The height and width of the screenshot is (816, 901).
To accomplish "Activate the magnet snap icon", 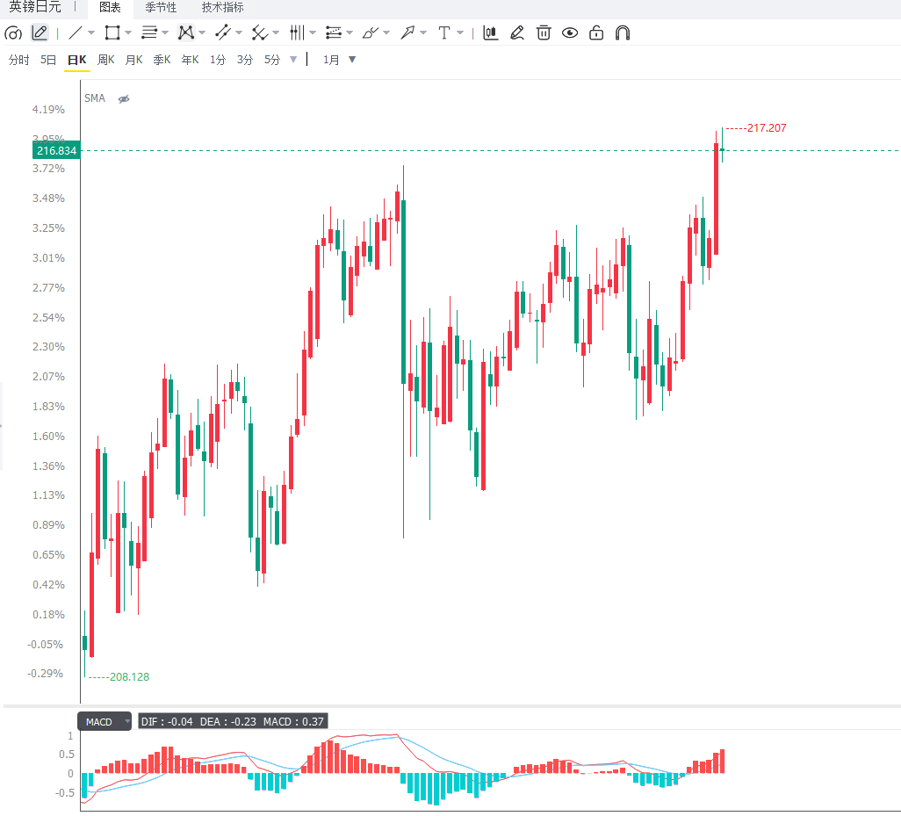I will click(x=623, y=32).
